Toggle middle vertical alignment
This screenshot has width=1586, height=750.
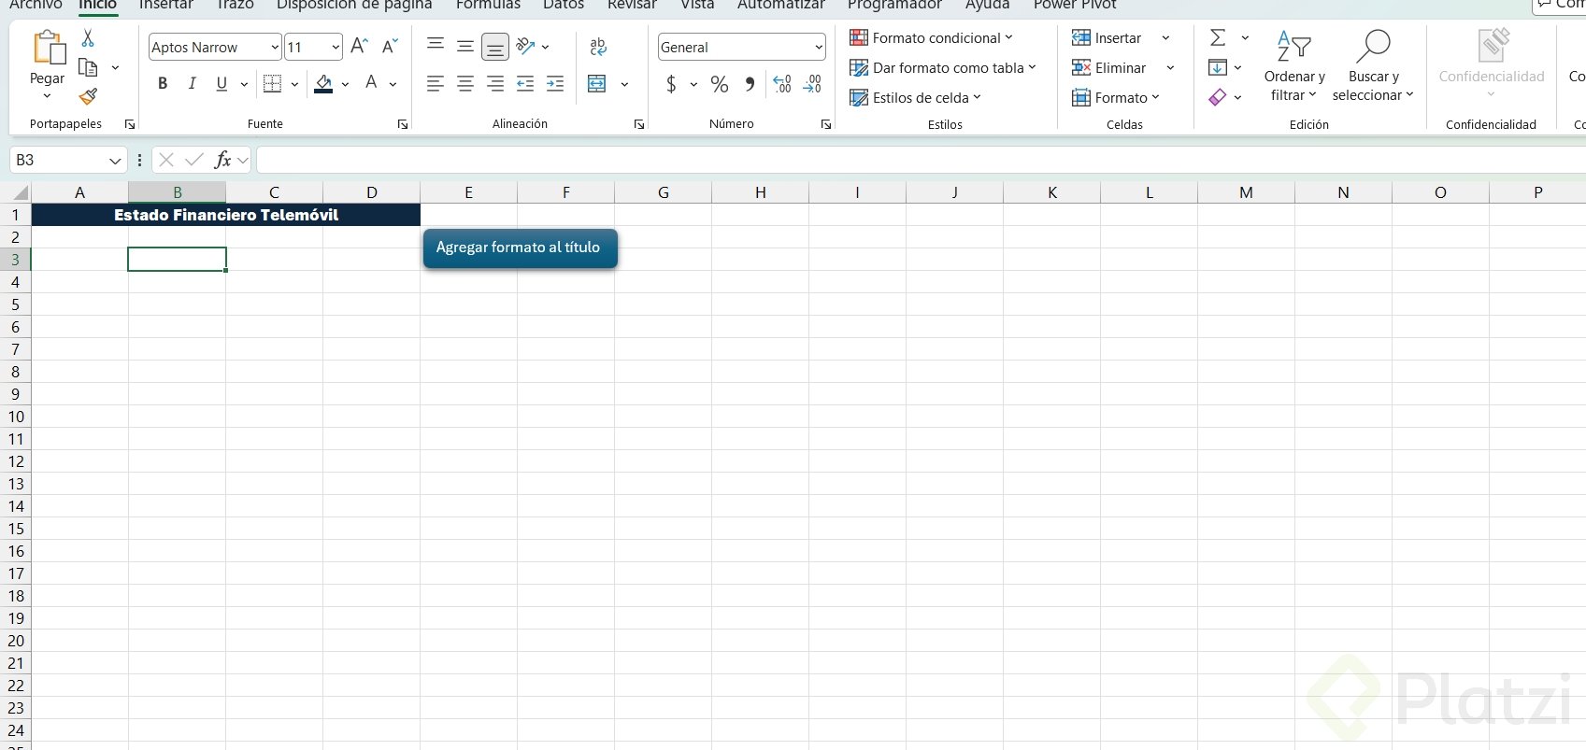(465, 47)
